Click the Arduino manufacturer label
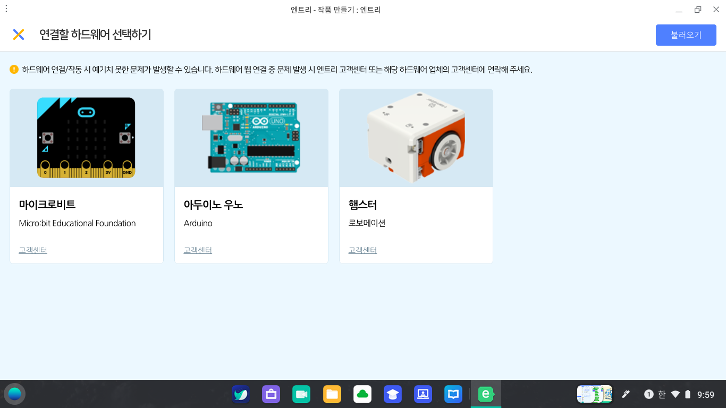The height and width of the screenshot is (408, 726). tap(198, 223)
